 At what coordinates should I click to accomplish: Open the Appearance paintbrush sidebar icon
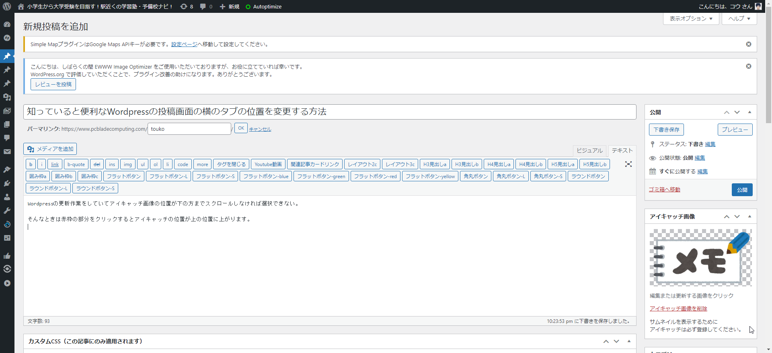click(x=7, y=170)
